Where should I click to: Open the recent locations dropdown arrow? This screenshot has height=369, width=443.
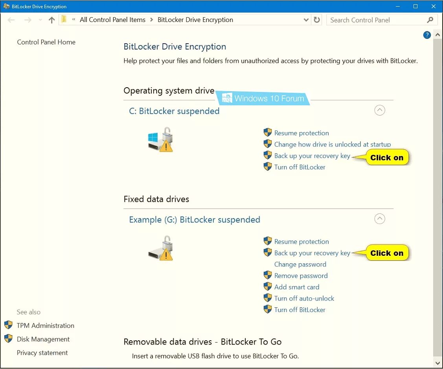coord(40,20)
